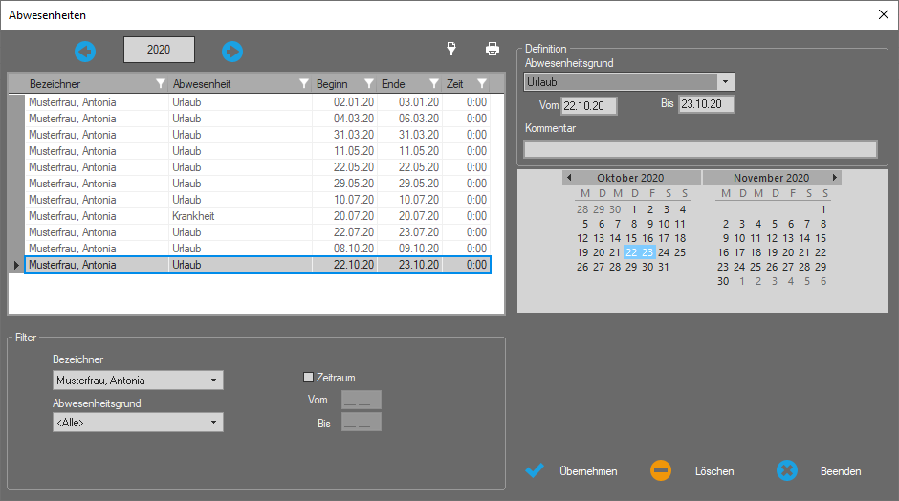
Task: Go to previous year with left arrow
Action: tap(85, 52)
